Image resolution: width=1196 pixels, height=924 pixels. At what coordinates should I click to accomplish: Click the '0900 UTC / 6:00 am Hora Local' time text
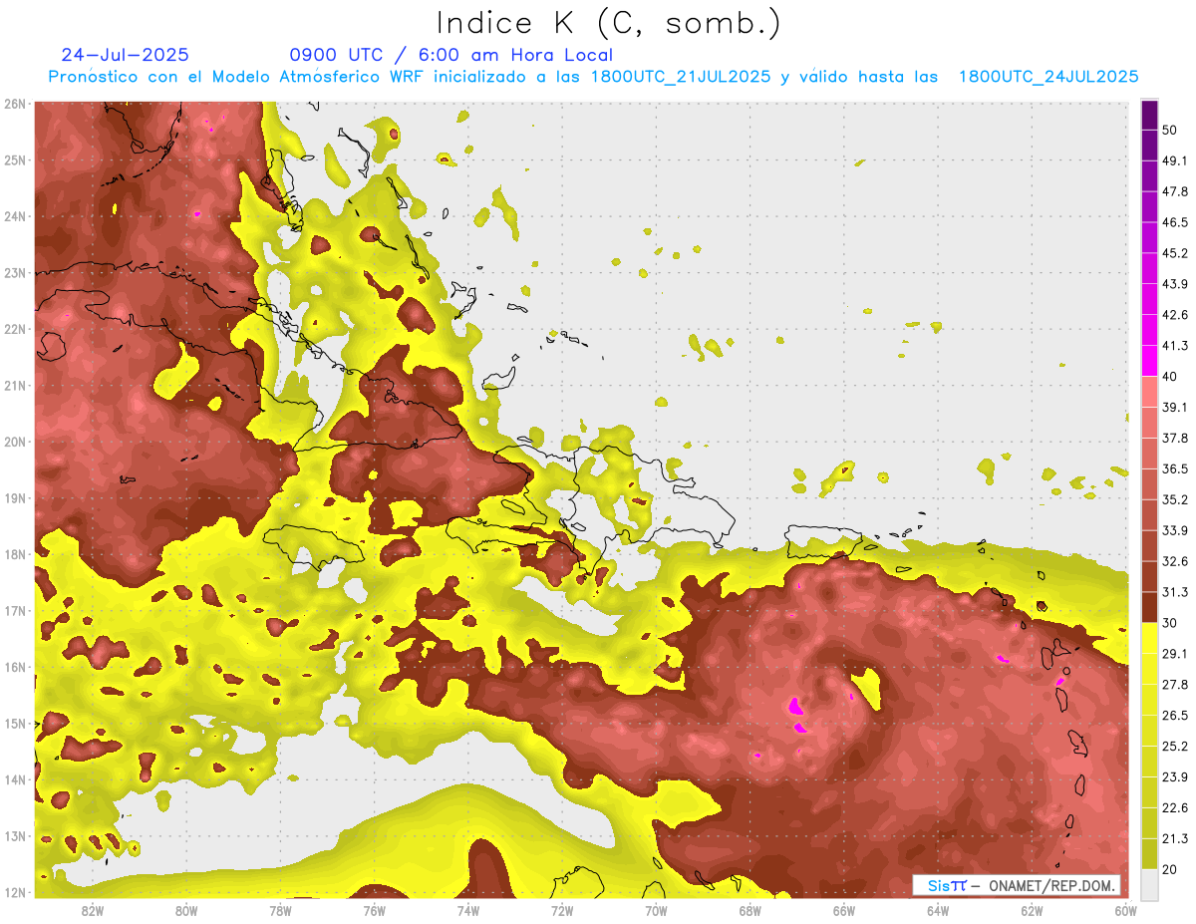pyautogui.click(x=450, y=55)
